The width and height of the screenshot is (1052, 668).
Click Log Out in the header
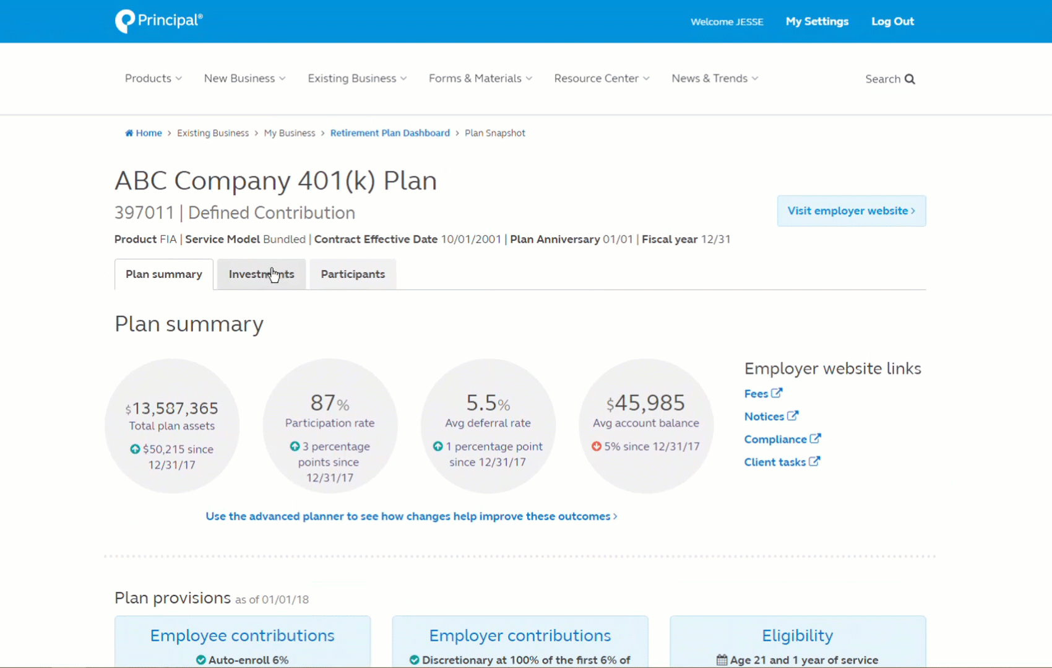tap(892, 22)
